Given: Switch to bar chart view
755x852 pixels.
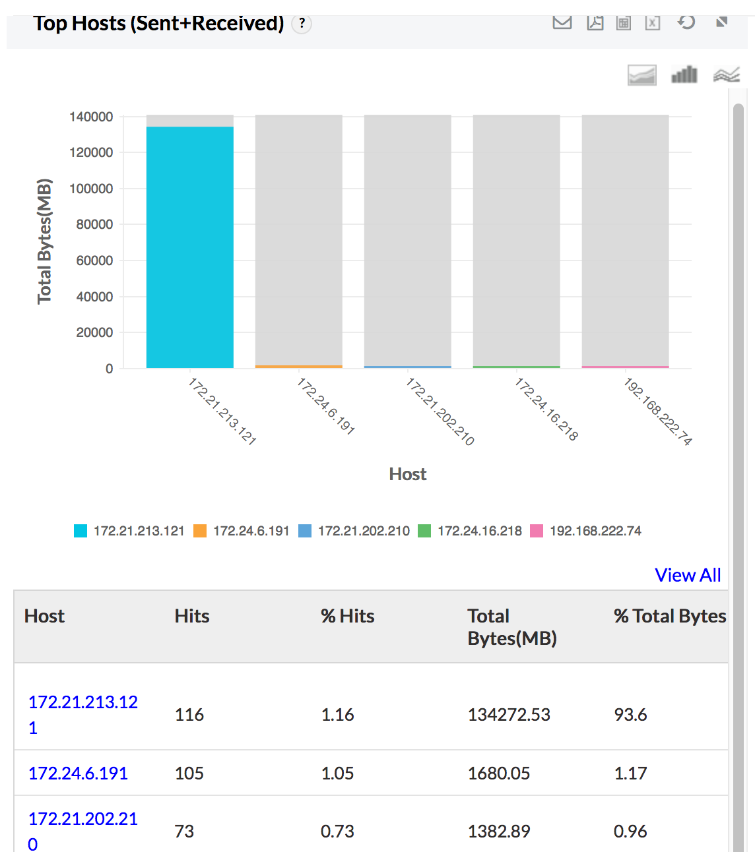Looking at the screenshot, I should (x=684, y=75).
